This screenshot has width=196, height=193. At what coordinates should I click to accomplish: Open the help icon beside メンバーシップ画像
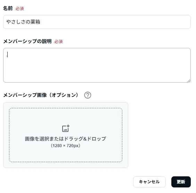pyautogui.click(x=88, y=95)
